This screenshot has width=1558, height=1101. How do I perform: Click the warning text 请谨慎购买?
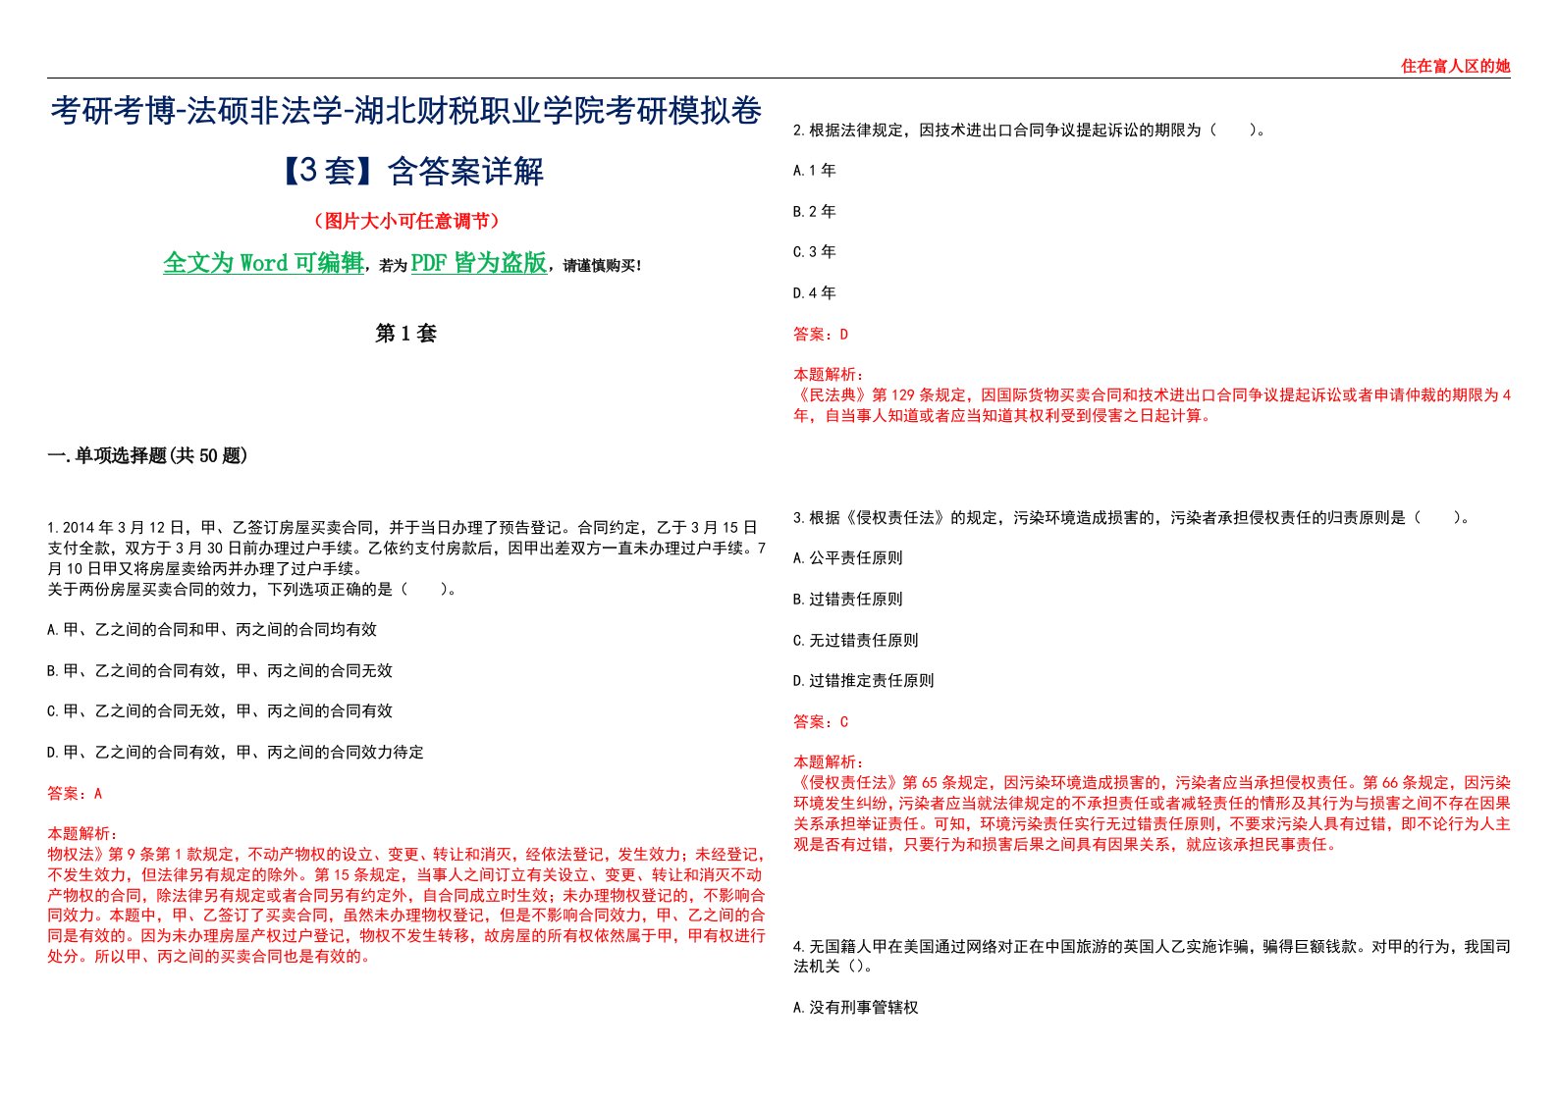[602, 265]
